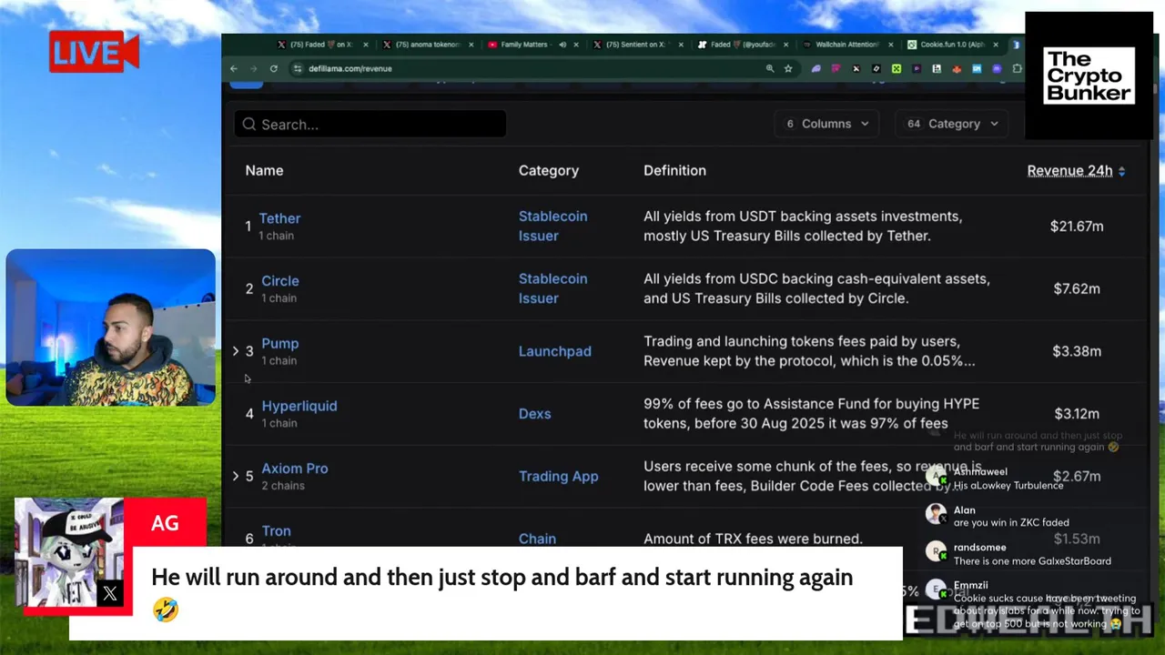Click Hyperliquid's $3.12m revenue value
1165x655 pixels.
coord(1077,414)
